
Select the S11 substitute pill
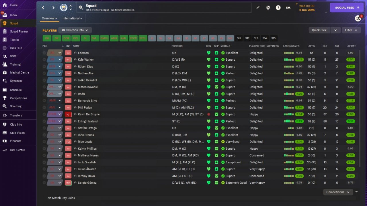coord(239,38)
